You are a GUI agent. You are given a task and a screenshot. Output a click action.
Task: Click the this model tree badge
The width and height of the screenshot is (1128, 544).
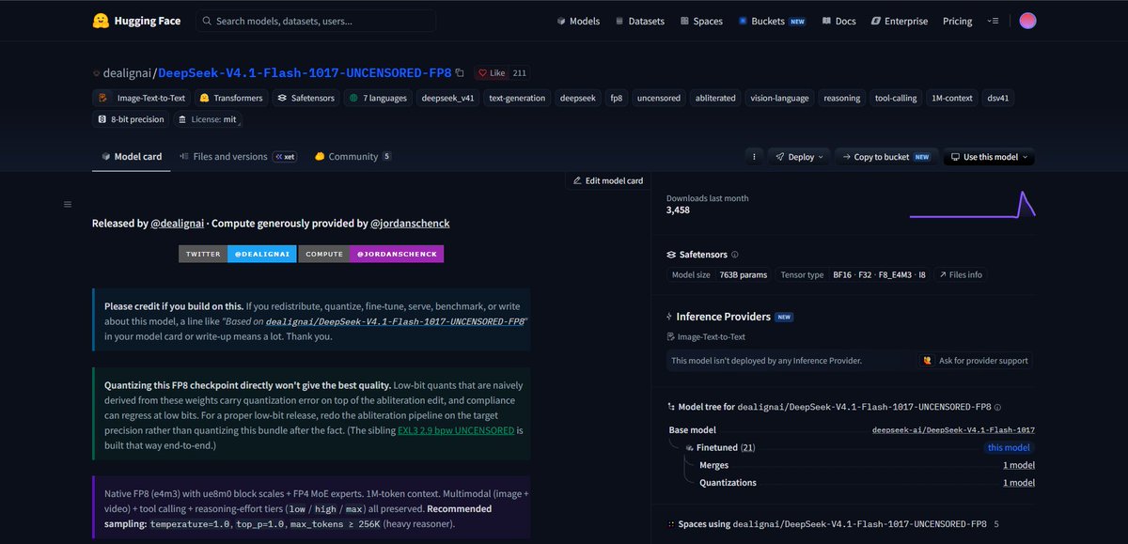click(x=1008, y=447)
